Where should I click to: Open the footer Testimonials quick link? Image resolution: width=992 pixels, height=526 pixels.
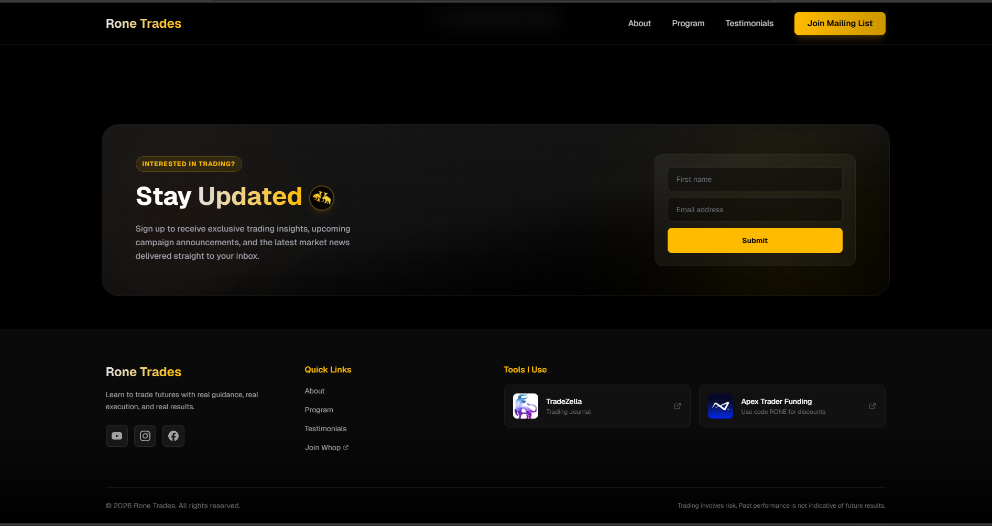coord(326,429)
